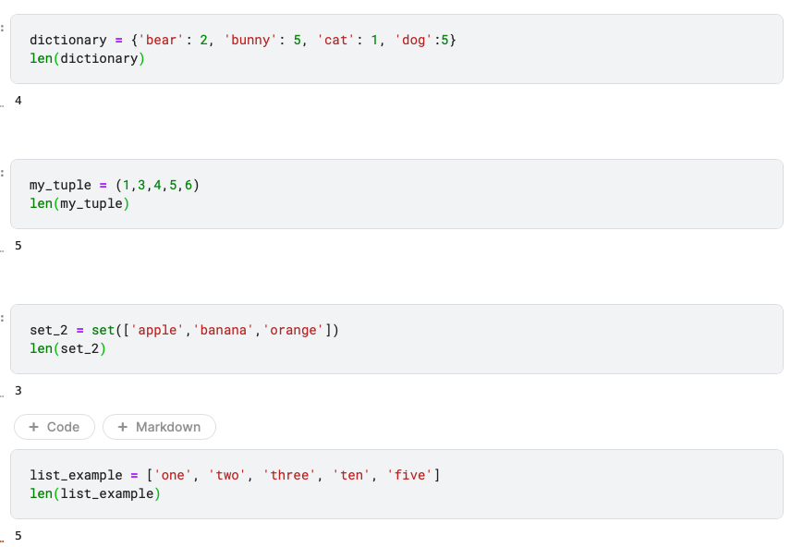Click the 'bunny' key string
This screenshot has width=791, height=547.
[x=250, y=40]
